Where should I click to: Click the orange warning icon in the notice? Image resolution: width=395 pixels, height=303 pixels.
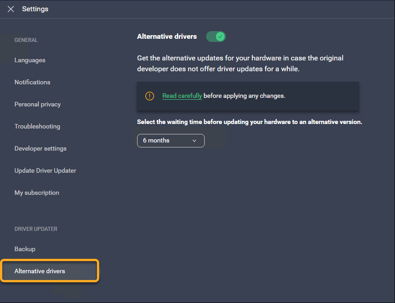tap(149, 96)
